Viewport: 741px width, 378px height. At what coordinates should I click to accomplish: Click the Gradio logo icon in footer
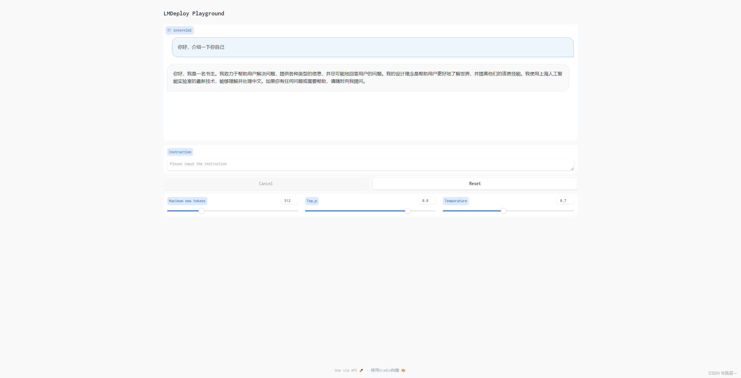403,370
